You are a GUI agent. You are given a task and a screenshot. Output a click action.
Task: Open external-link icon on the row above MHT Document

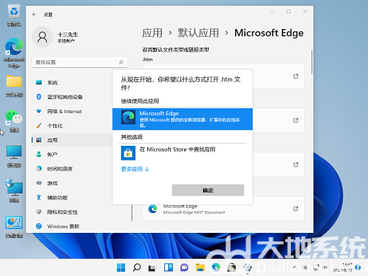point(295,164)
